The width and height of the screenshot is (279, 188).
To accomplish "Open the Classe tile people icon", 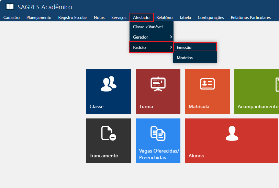I will click(x=108, y=84).
